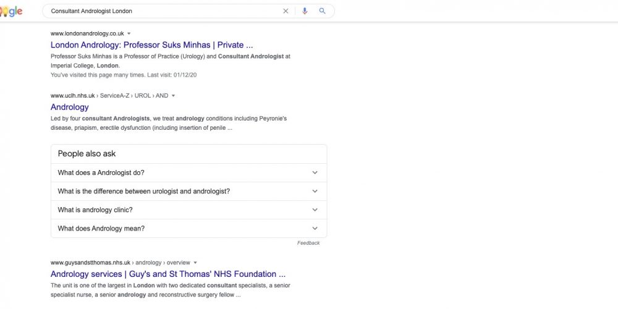The width and height of the screenshot is (618, 309).
Task: Click the Feedback link under People also ask
Action: pyautogui.click(x=308, y=243)
